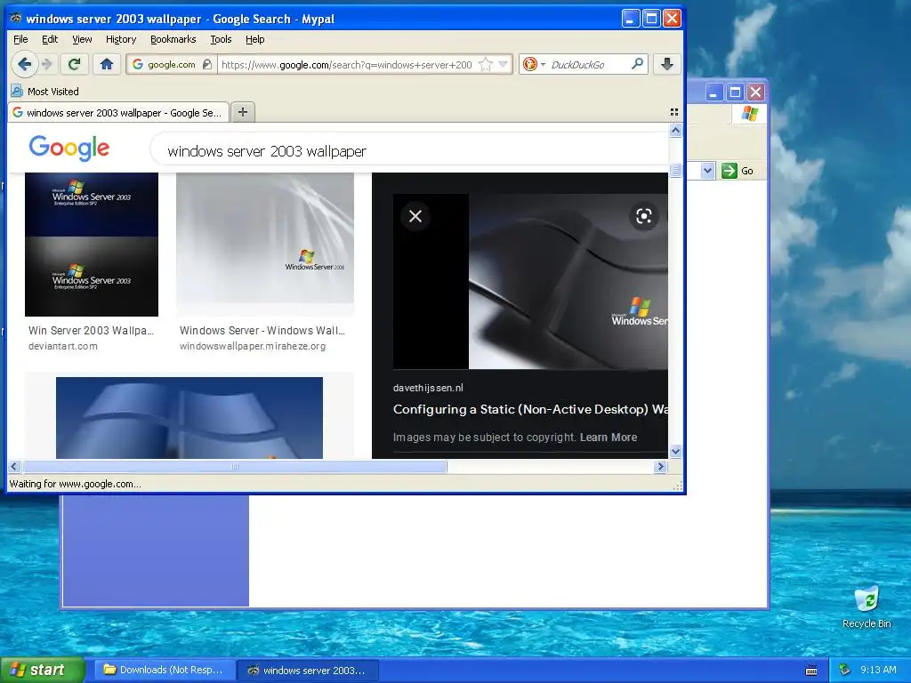Click the Google logo
This screenshot has width=911, height=683.
(x=69, y=148)
